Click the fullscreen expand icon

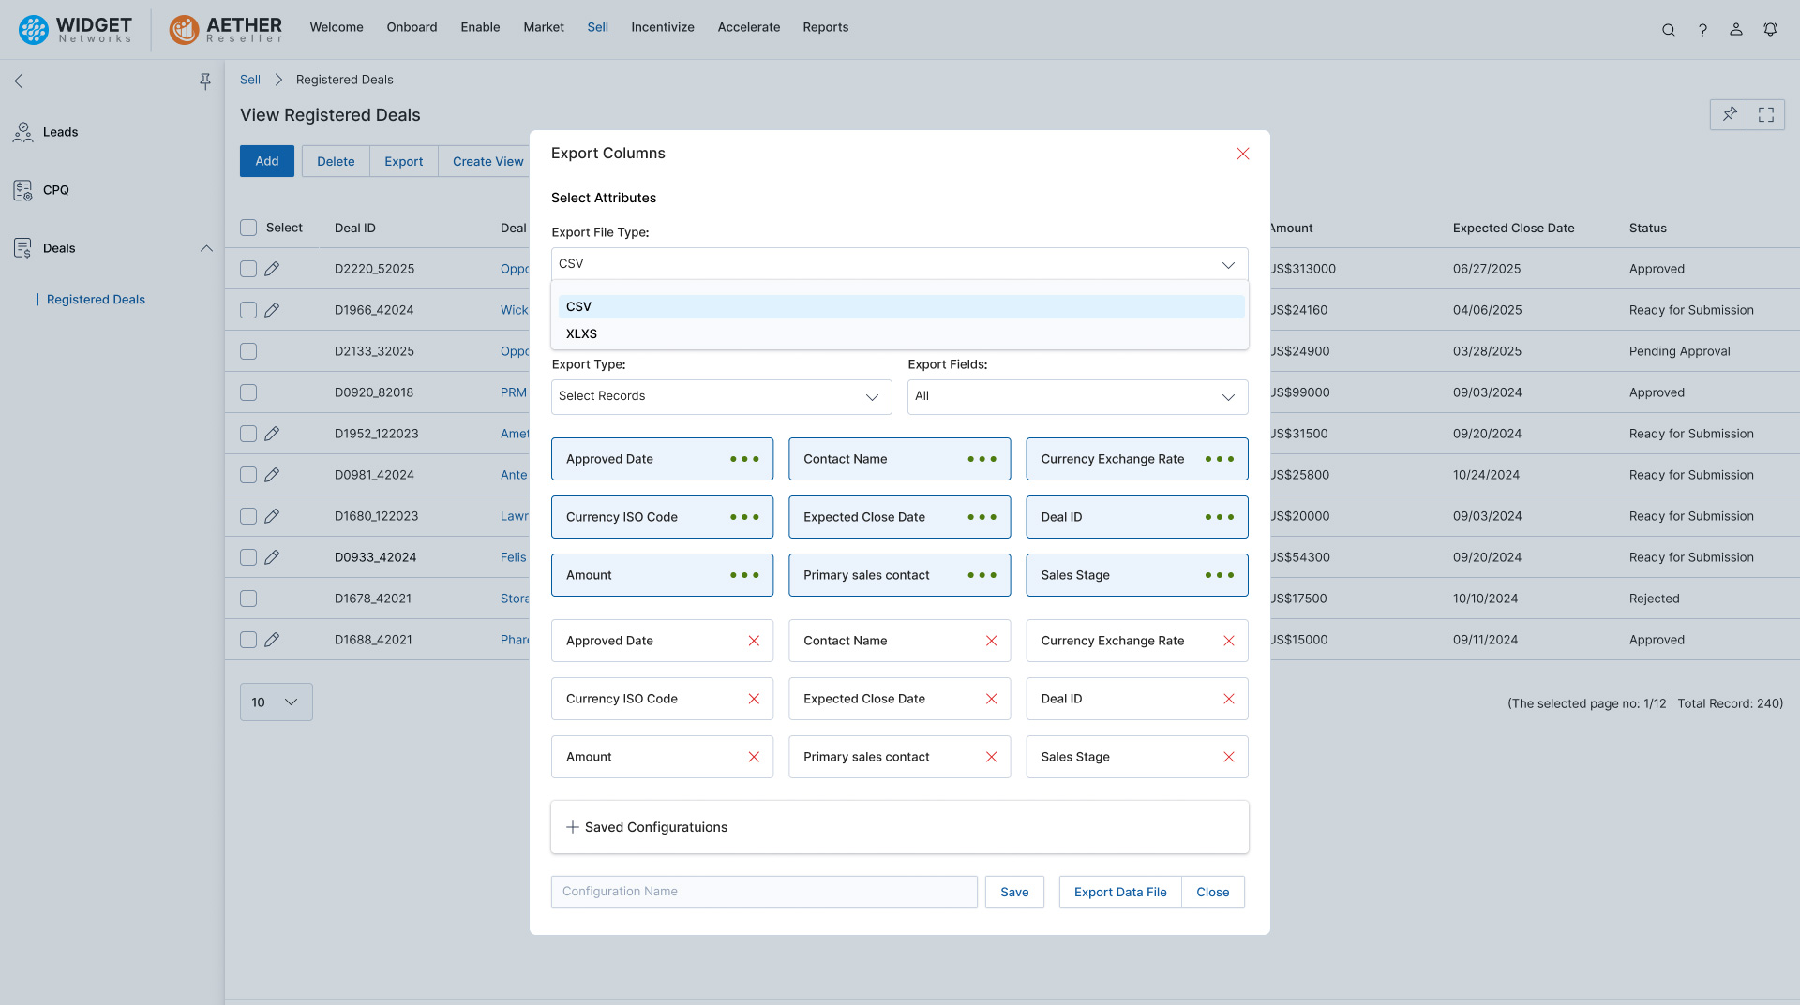(x=1766, y=115)
